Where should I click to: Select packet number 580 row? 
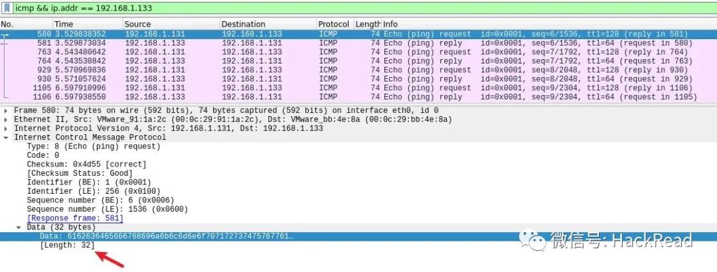pyautogui.click(x=358, y=34)
